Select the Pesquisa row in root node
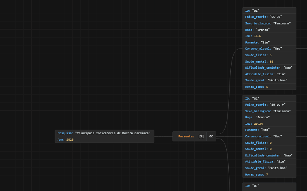Screen dimensions: 307x191 click(x=104, y=133)
